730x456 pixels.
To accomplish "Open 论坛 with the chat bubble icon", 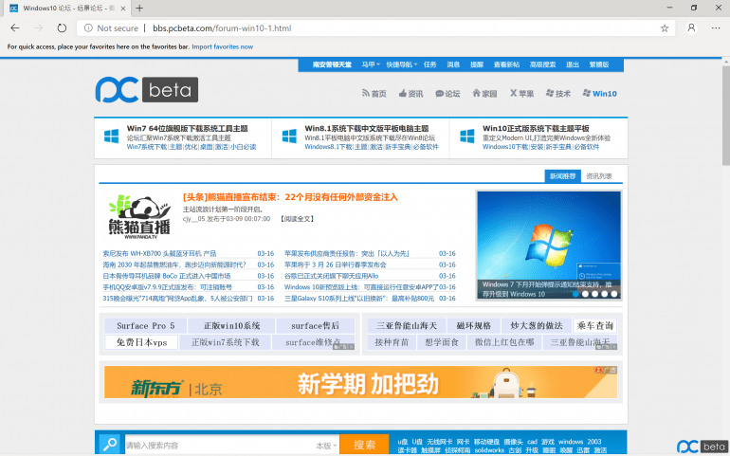I will click(447, 94).
